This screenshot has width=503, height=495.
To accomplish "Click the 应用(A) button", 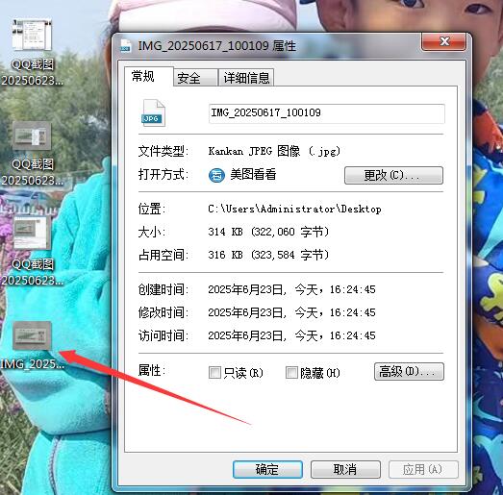I will click(423, 470).
